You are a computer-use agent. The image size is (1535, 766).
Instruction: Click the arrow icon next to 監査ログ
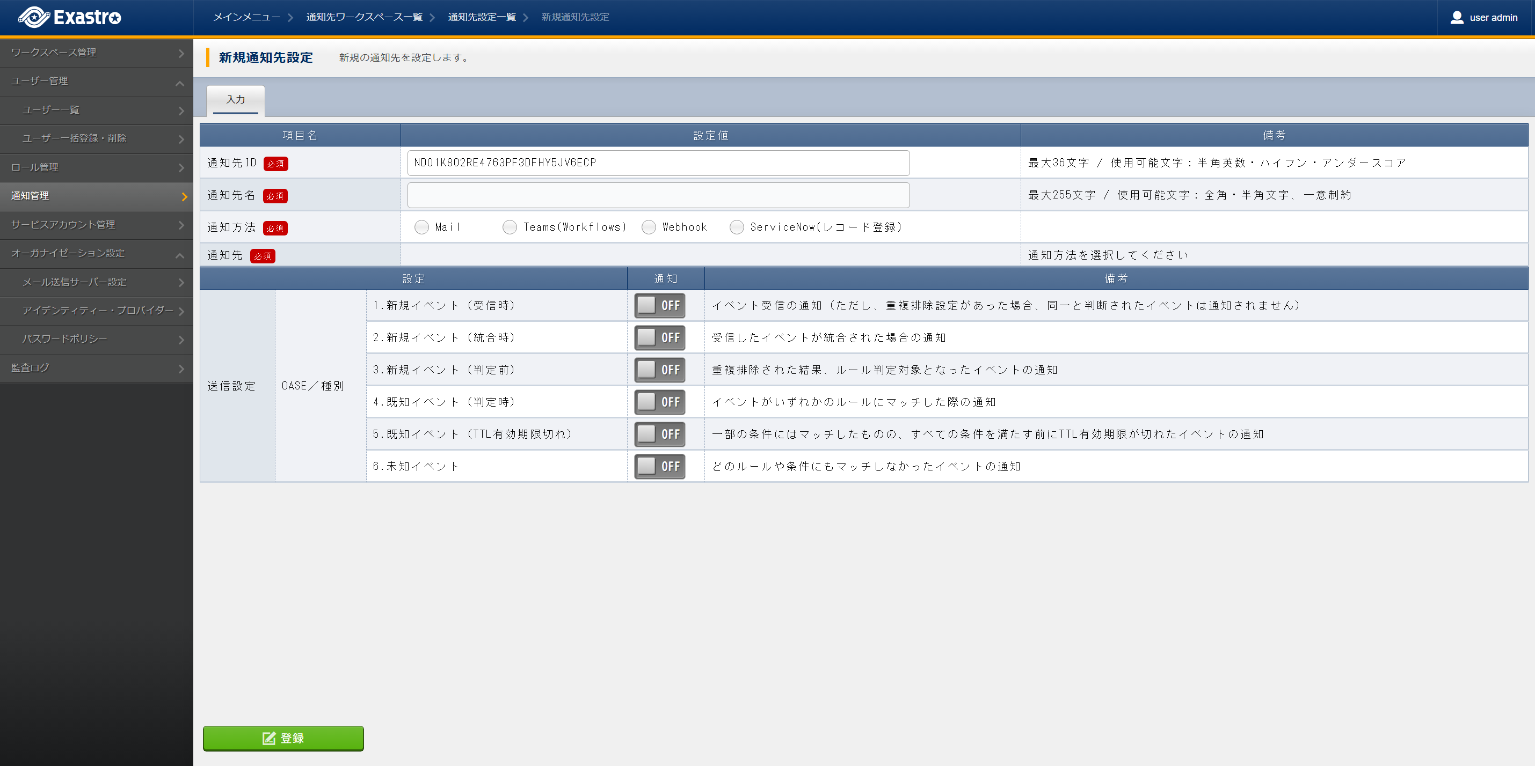[181, 369]
